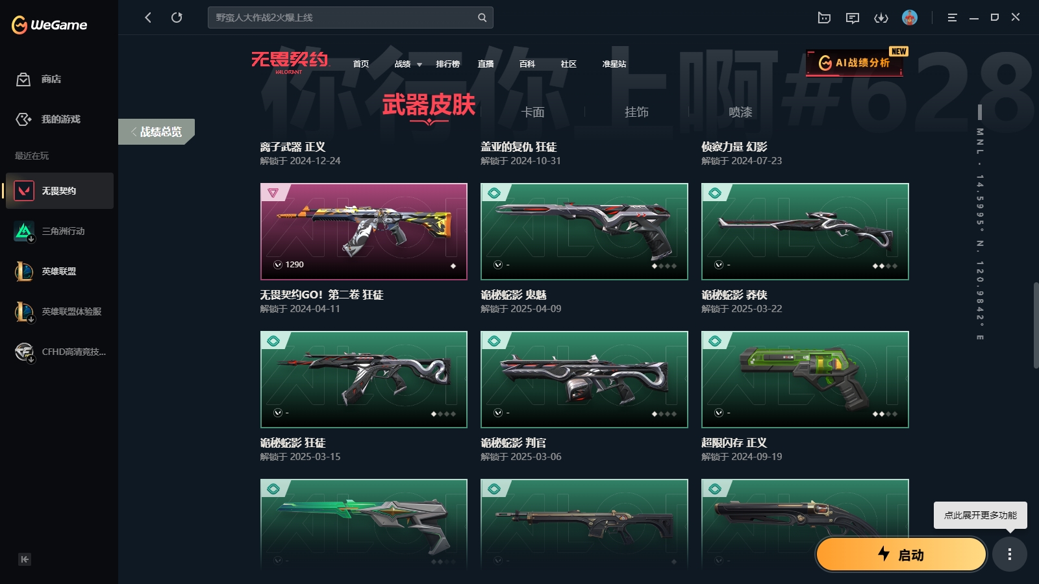The height and width of the screenshot is (584, 1039).
Task: Switch to the 喷漆 tab
Action: pyautogui.click(x=740, y=112)
